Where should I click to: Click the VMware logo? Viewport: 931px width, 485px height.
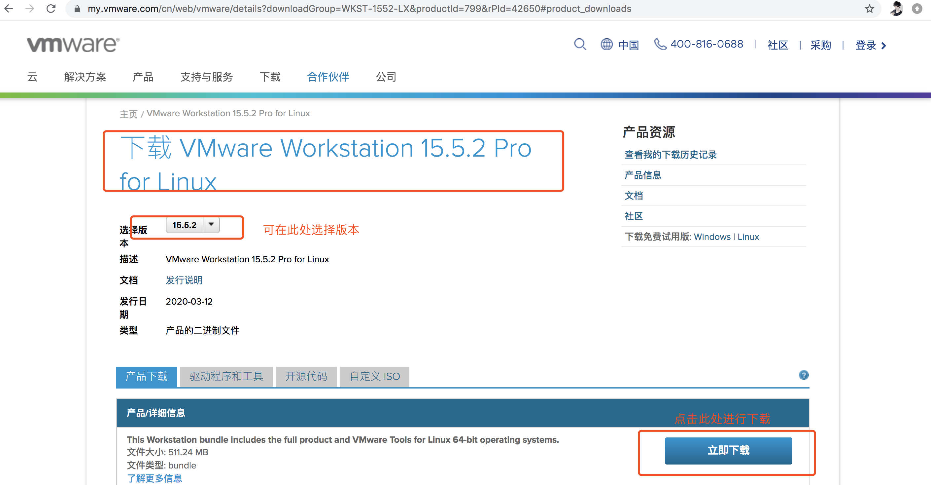(73, 45)
